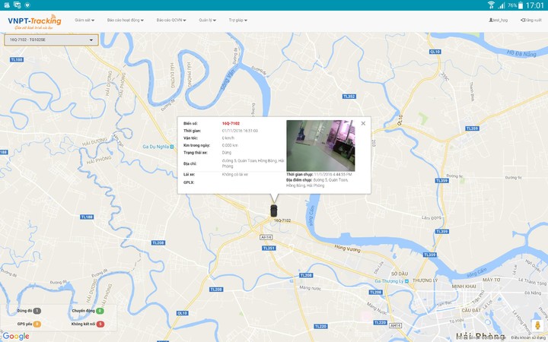Click the Dừng đỗ count badge

(x=37, y=311)
